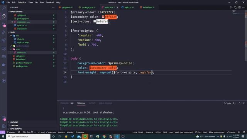
Task: Open the Search view in activity bar
Action: [x=3, y=8]
